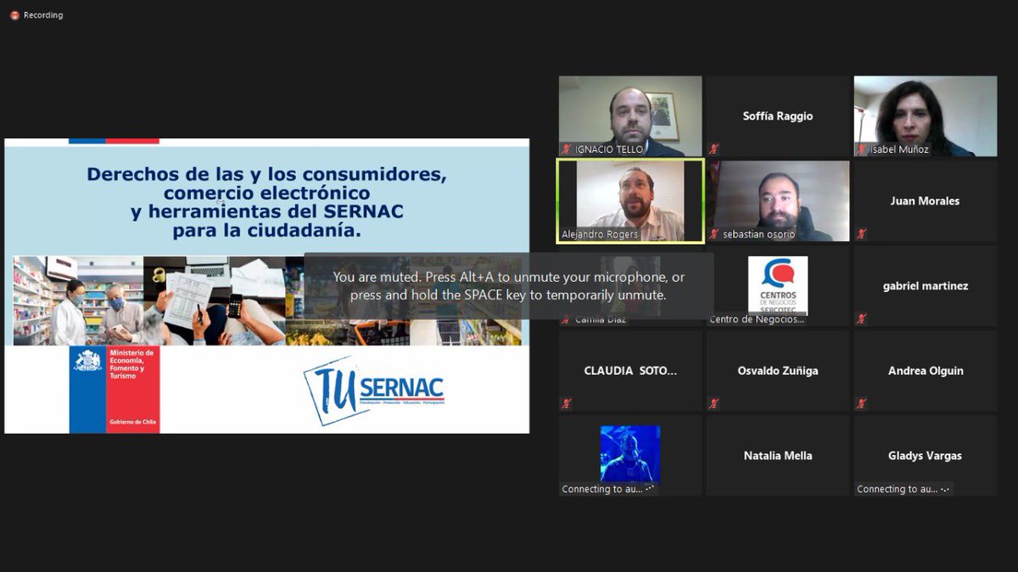The image size is (1018, 572).
Task: Click the name 'gabriel martinez'
Action: 926,286
